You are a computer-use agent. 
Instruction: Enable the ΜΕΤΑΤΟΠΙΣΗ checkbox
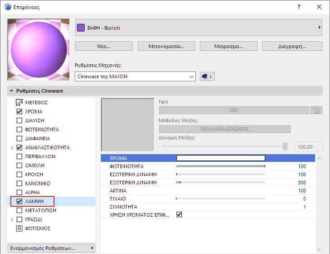[x=19, y=210]
